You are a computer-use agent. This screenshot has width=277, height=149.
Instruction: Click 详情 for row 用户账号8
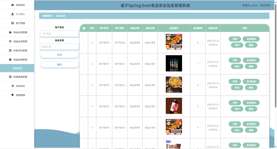point(235,39)
